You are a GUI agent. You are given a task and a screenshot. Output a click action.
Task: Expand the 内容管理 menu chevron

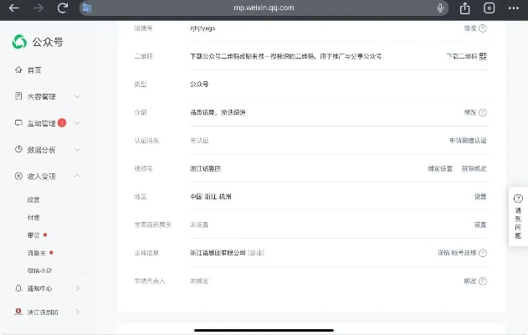(78, 96)
